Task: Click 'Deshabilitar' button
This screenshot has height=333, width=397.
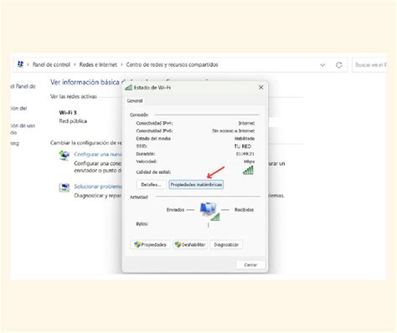Action: click(190, 244)
